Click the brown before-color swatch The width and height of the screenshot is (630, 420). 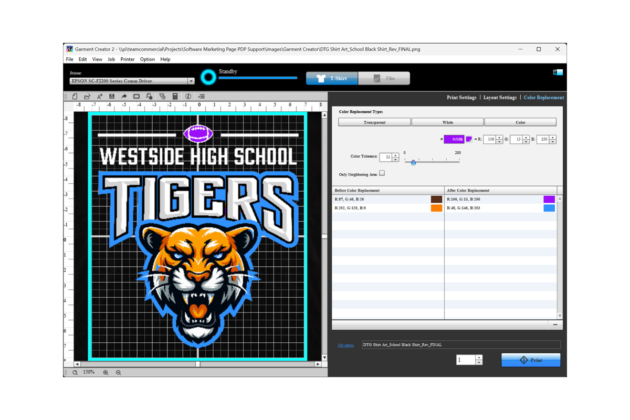(x=436, y=199)
